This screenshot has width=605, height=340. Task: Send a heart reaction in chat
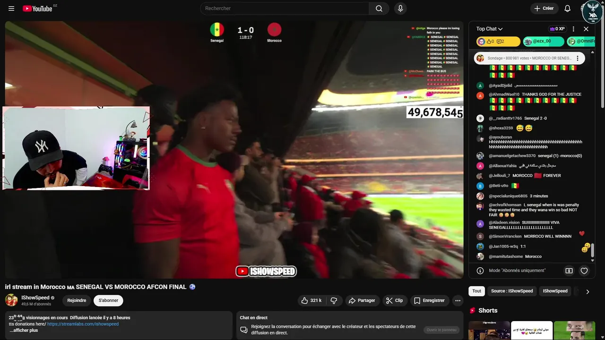584,271
